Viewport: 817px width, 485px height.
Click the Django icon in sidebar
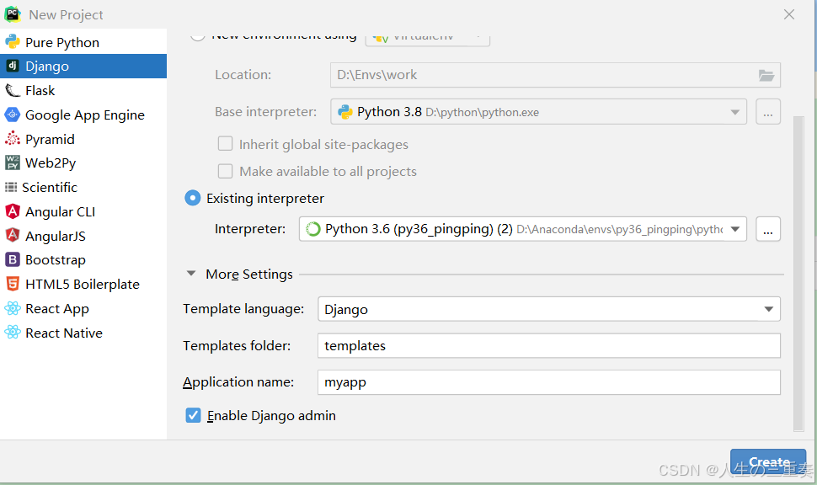(x=13, y=66)
